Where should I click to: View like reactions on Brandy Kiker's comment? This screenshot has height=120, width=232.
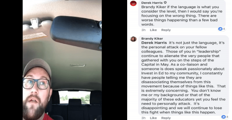coord(225,117)
